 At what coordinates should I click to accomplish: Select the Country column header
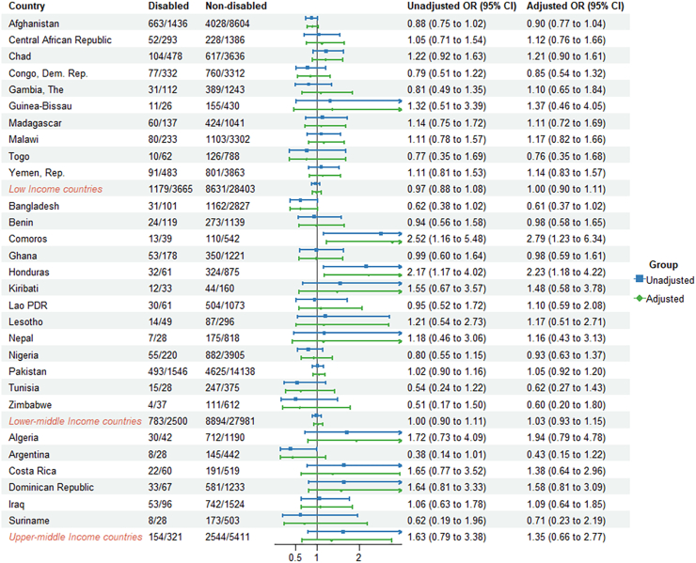(26, 7)
